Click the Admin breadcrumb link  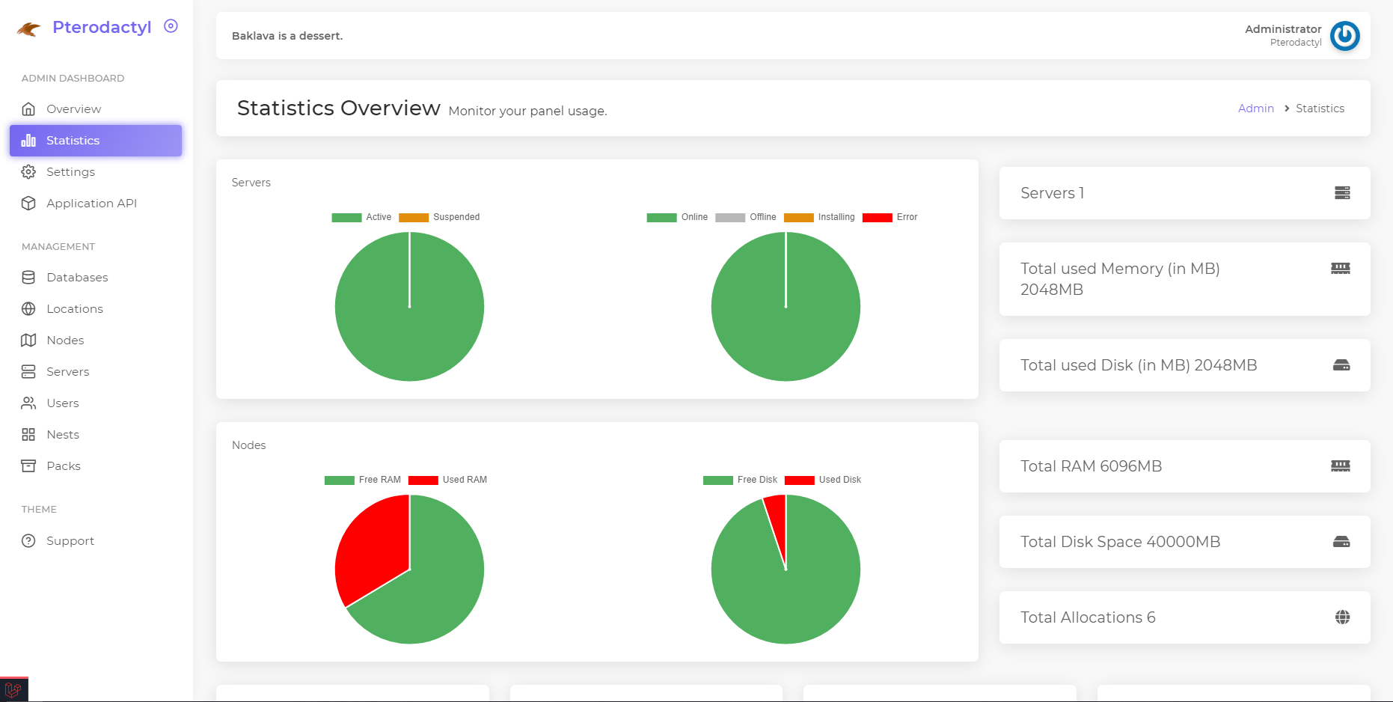tap(1255, 109)
